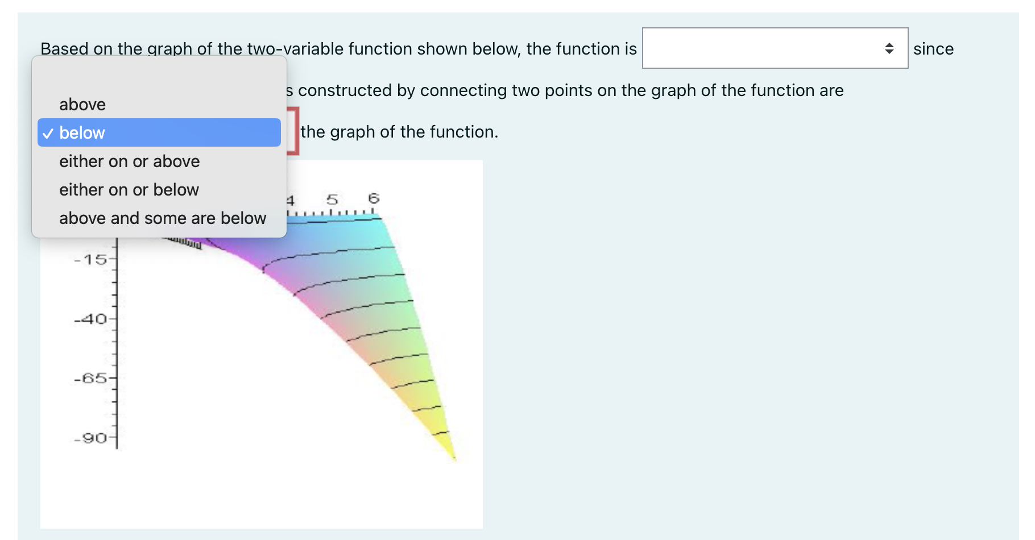
Task: Click the "6" label on the horizontal axis
Action: [x=373, y=198]
